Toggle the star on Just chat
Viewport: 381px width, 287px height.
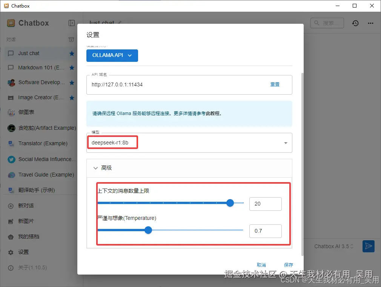(71, 54)
